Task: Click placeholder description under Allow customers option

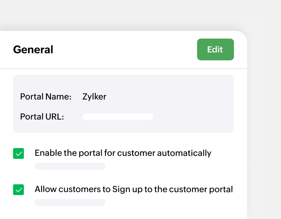Action: (x=70, y=202)
